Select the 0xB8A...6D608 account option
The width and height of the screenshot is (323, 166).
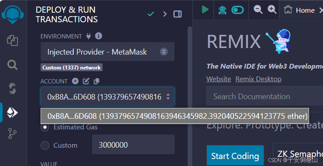coord(175,116)
